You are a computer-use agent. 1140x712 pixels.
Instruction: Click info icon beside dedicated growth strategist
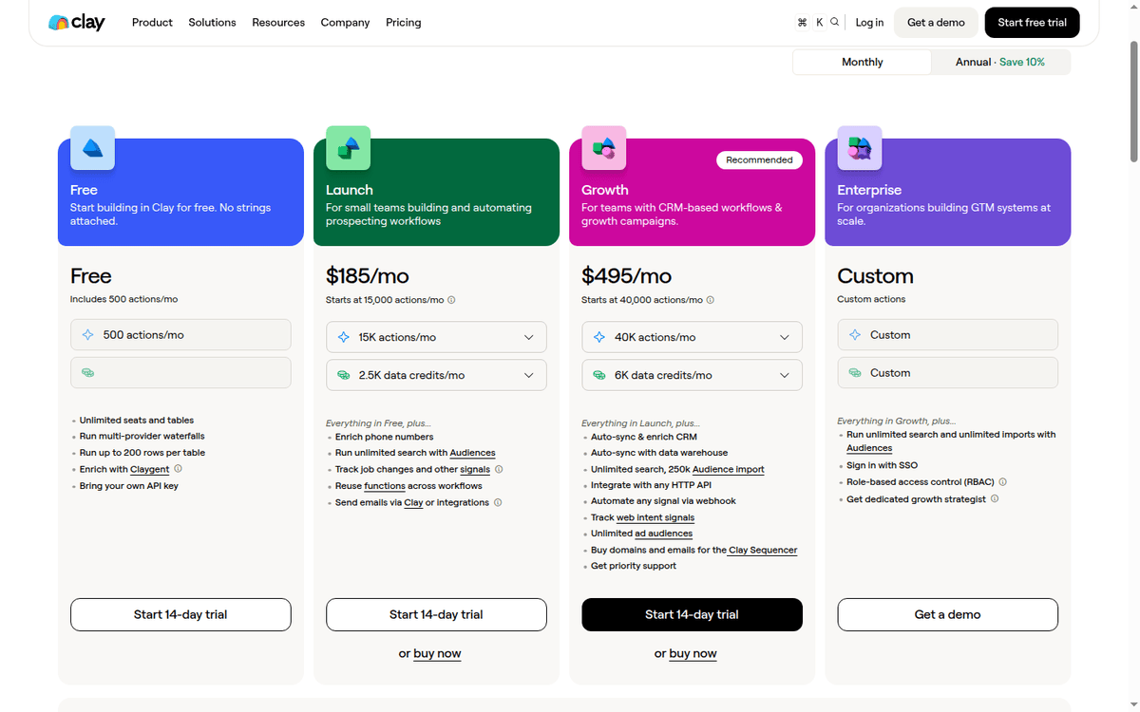click(x=995, y=498)
